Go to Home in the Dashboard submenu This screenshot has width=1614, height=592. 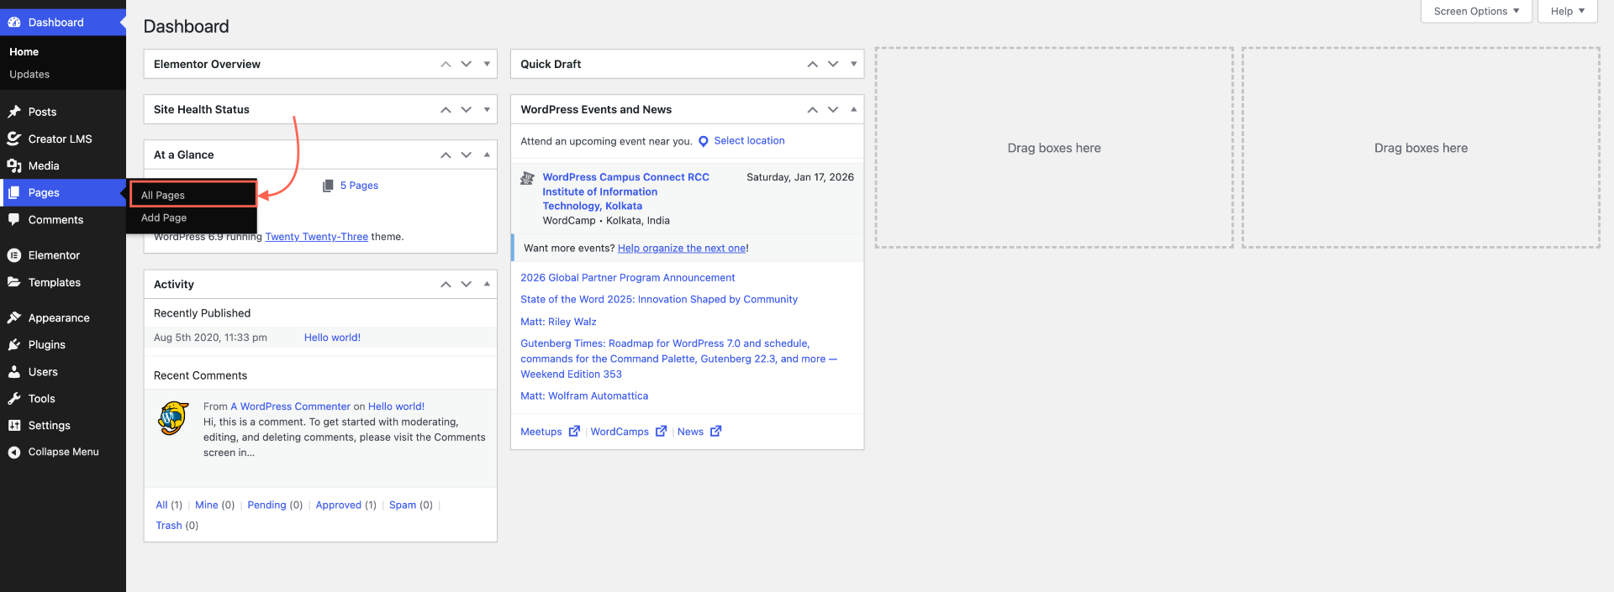(24, 51)
